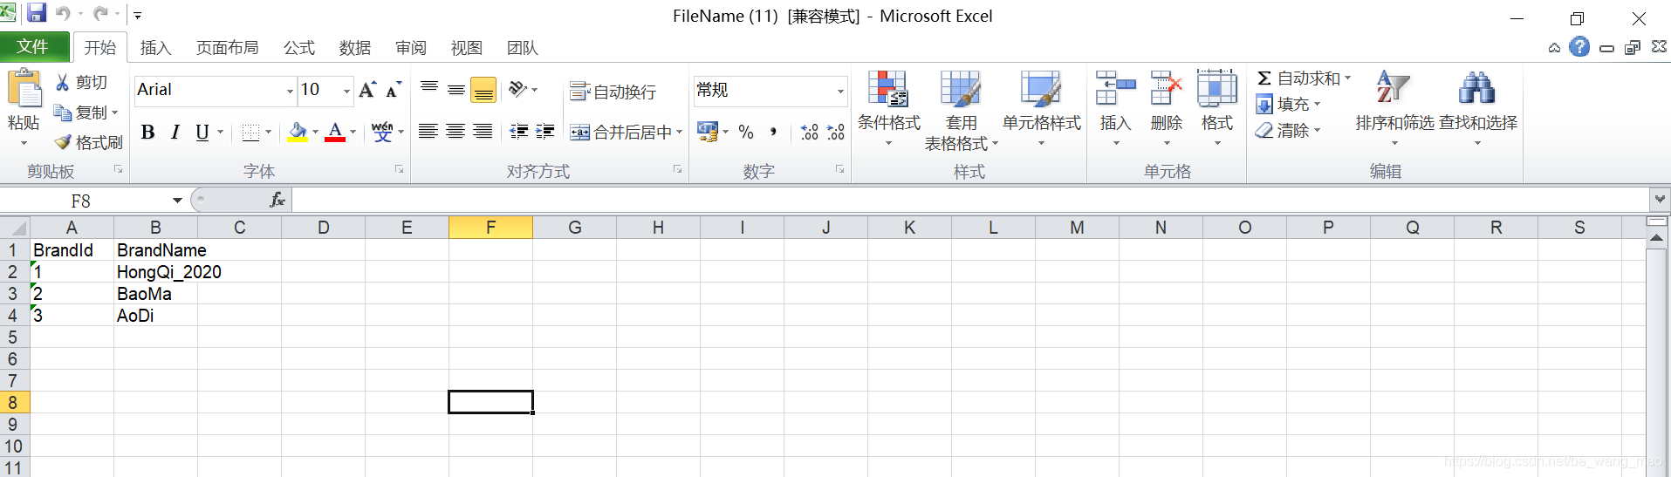Screen dimensions: 1671x477
Task: Select column F header
Action: pyautogui.click(x=490, y=228)
